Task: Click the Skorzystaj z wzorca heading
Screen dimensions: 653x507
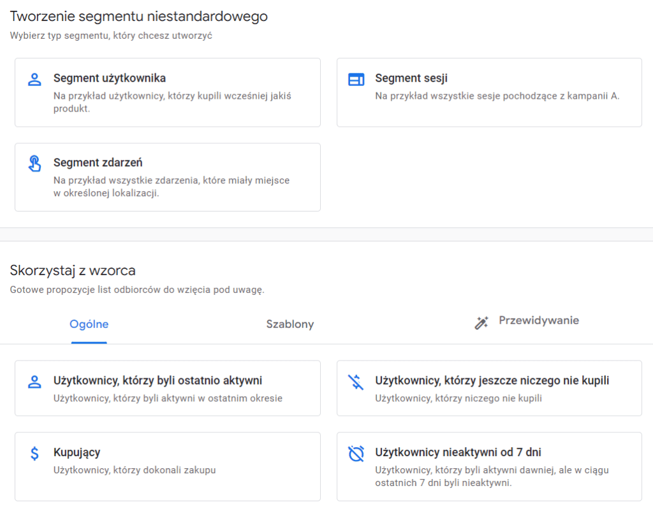Action: [73, 270]
